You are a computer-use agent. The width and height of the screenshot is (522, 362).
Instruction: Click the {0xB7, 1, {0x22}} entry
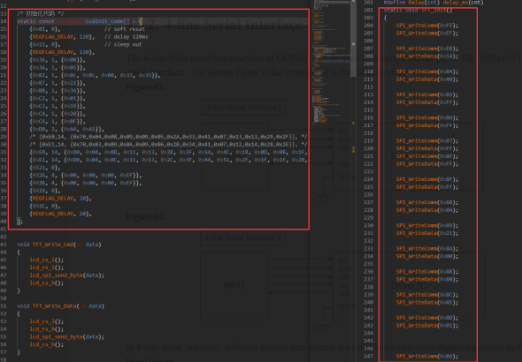click(58, 83)
